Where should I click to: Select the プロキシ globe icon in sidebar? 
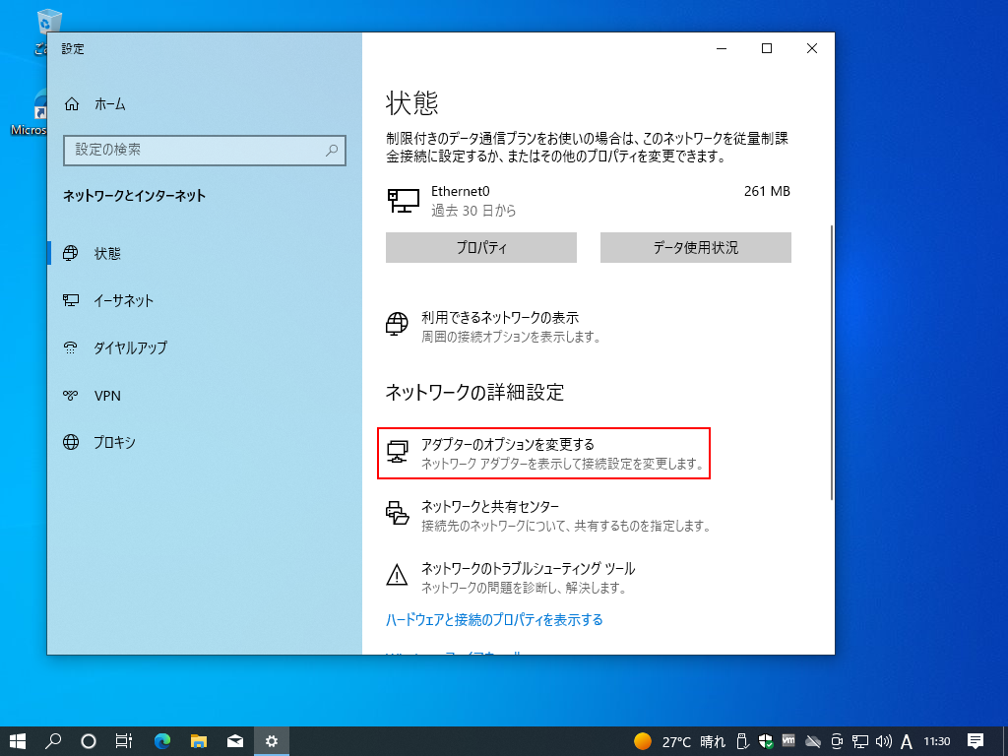pos(71,442)
